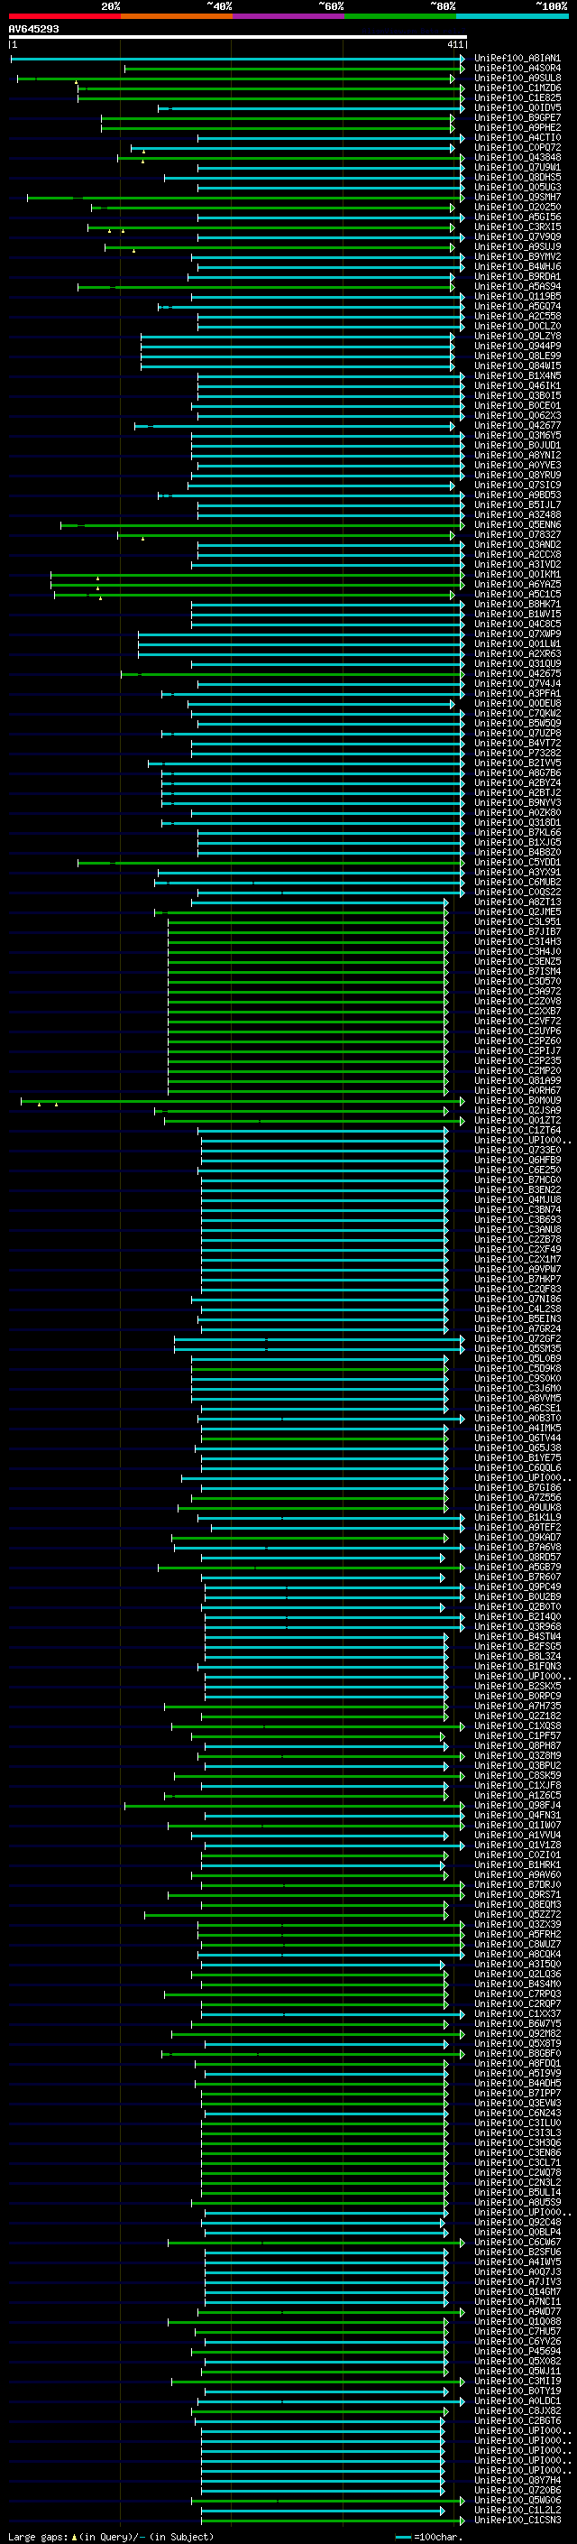Click the cyan =100char. scale legend bar
The height and width of the screenshot is (2544, 577).
403,2537
